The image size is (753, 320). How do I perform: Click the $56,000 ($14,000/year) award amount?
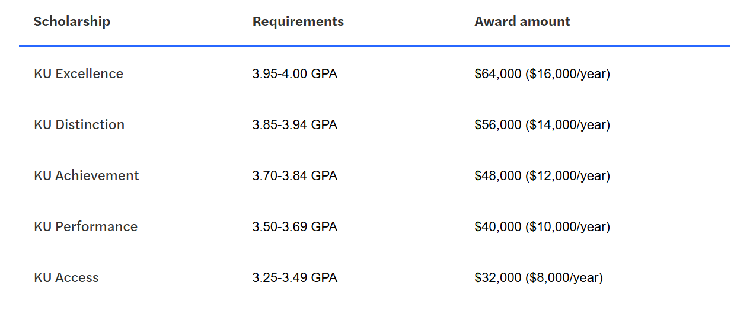(x=543, y=125)
